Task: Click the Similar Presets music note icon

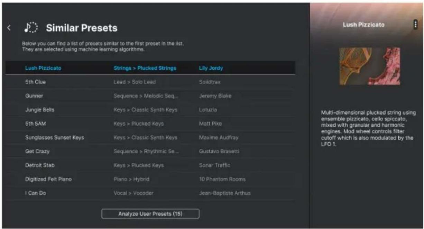Action: click(31, 28)
